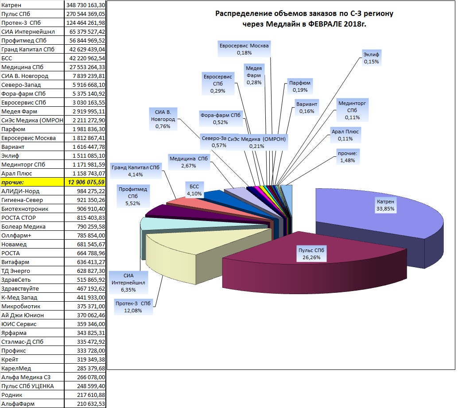Select the АЛИДИ-Норд table cell
The width and height of the screenshot is (458, 408).
(32, 191)
